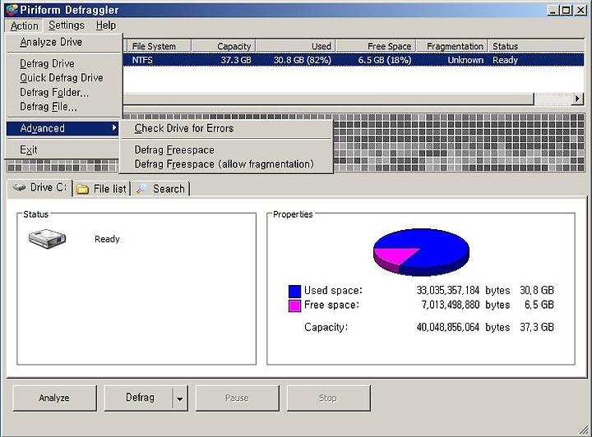592x437 pixels.
Task: Click the resize grip in window corner
Action: click(x=583, y=429)
